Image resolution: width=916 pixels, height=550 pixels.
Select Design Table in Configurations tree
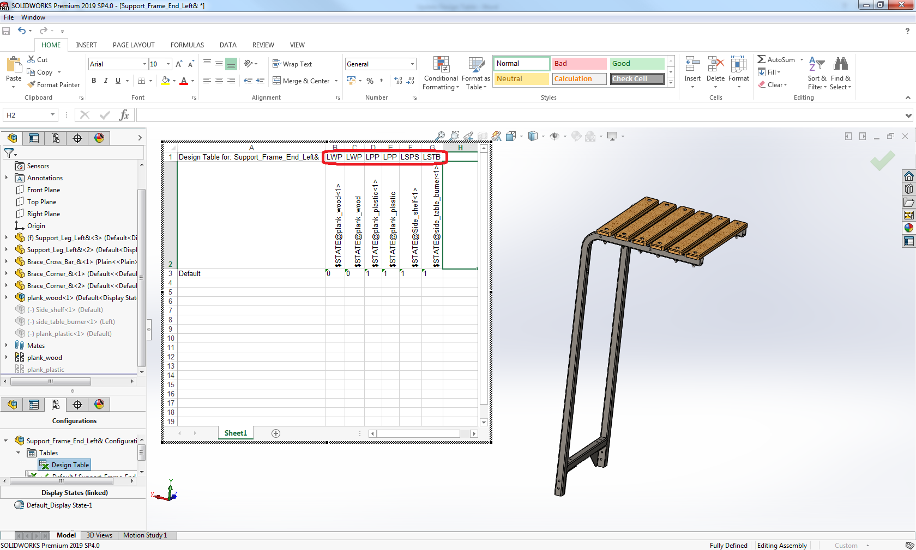70,465
